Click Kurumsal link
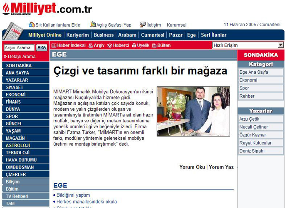287x208 pixels. (176, 25)
